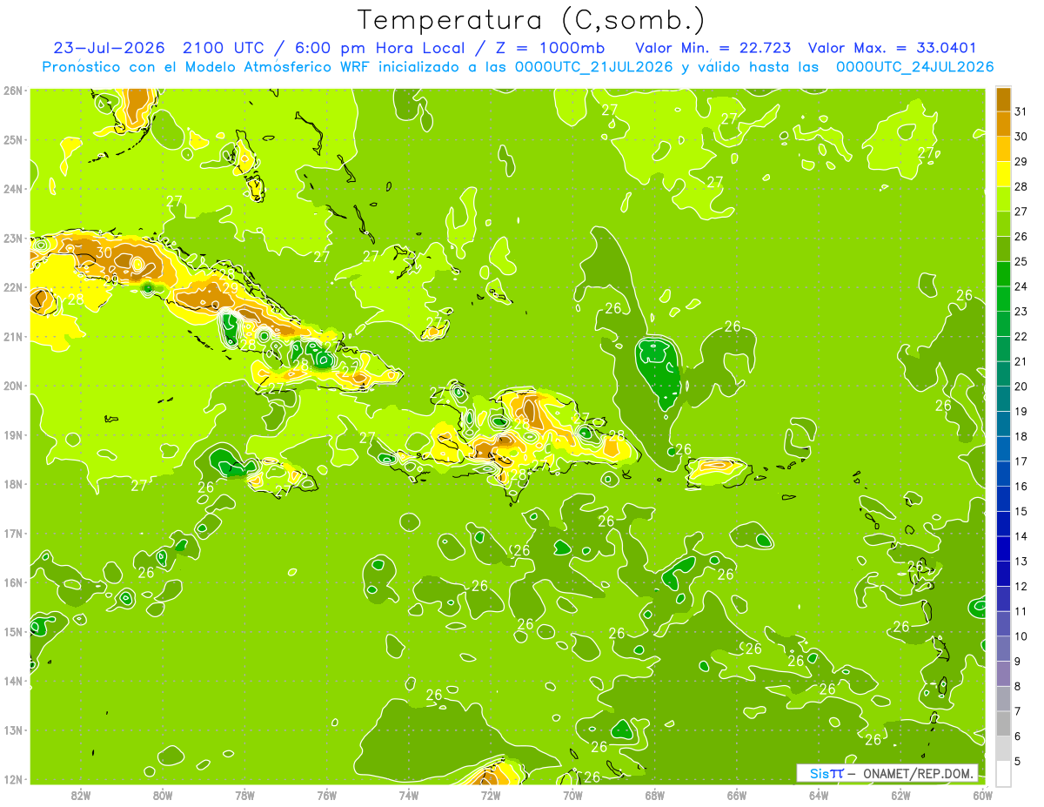Click the '64W' longitude axis label
Viewport: 1044px width, 807px height.
click(x=818, y=795)
